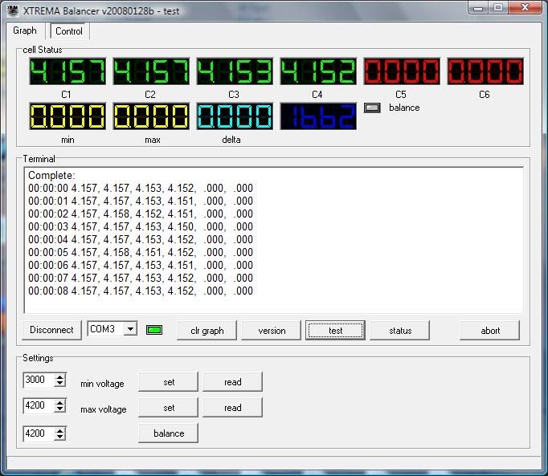The width and height of the screenshot is (548, 476).
Task: Open the COM3 port dropdown
Action: pos(130,329)
